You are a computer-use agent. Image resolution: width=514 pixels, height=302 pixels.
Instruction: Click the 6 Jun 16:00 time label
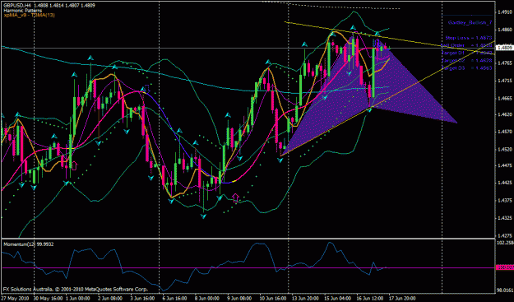coord(174,299)
